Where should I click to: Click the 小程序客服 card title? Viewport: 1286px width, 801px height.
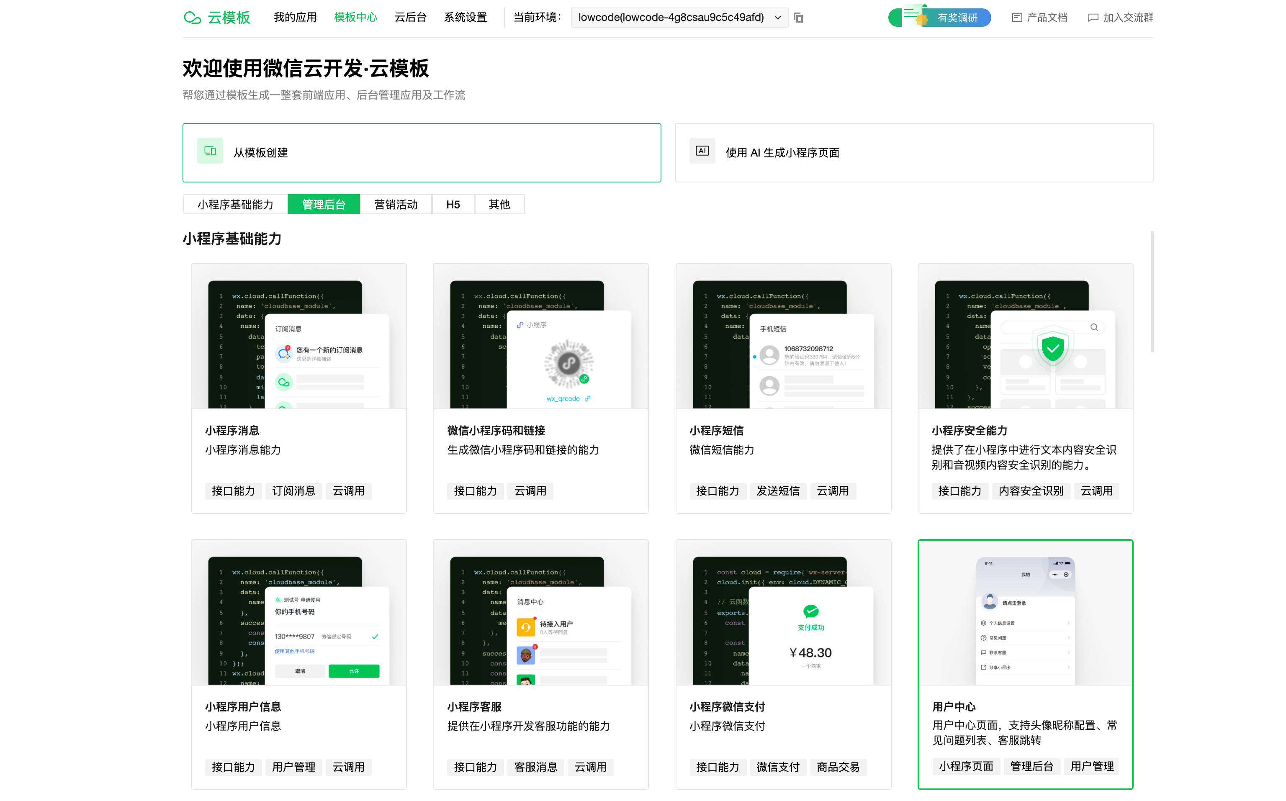point(474,707)
